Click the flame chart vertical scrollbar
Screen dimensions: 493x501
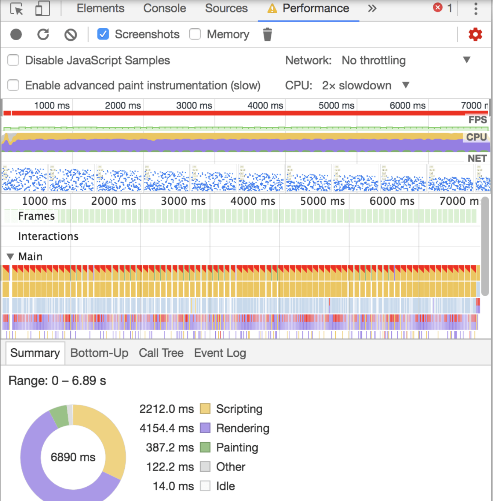485,246
